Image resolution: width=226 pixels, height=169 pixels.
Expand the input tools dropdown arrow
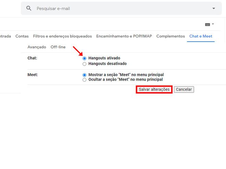213,24
